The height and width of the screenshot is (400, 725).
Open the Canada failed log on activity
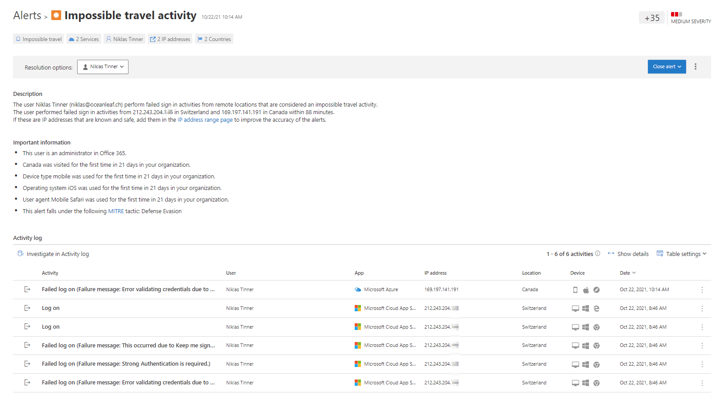tap(128, 289)
